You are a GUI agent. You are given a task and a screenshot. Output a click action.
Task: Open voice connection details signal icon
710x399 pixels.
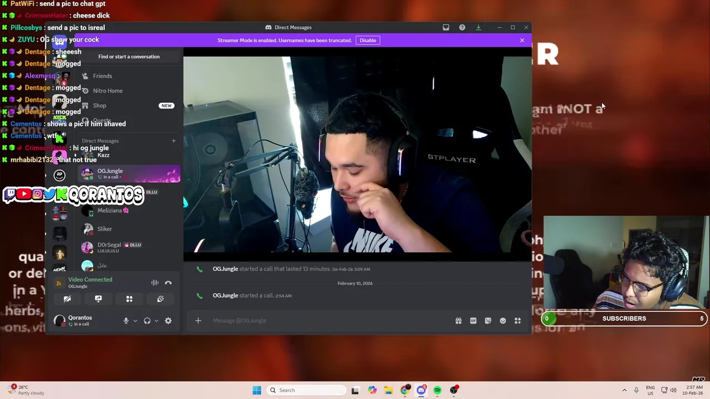click(59, 283)
